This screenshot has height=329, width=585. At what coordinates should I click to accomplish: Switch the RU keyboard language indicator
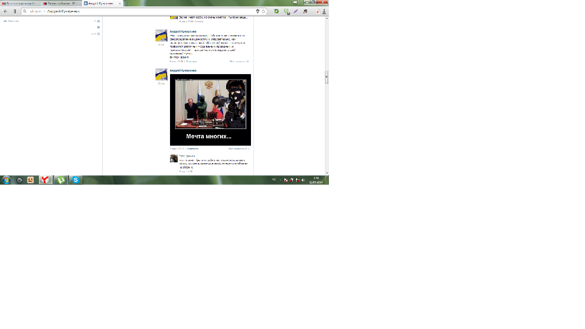click(x=274, y=179)
